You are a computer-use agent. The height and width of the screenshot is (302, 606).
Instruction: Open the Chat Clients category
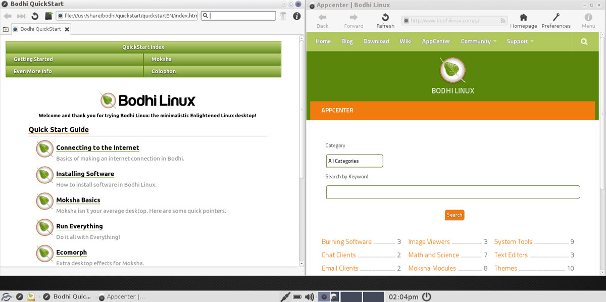(x=338, y=255)
